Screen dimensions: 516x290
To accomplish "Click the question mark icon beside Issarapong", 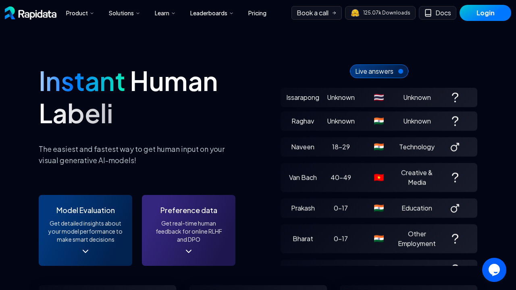I will pos(455,97).
